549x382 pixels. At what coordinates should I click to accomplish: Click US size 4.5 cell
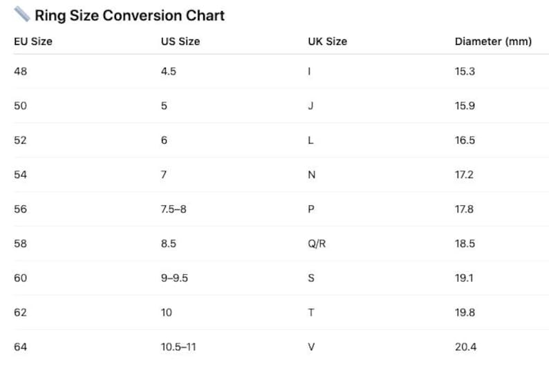point(169,71)
